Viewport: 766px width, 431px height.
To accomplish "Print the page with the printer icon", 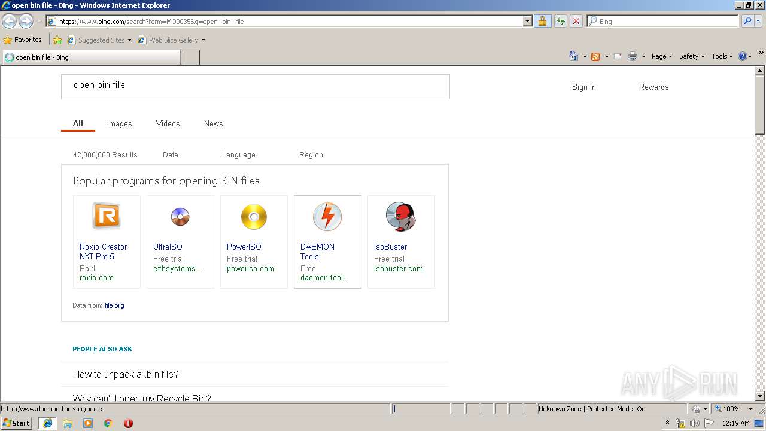I will 633,56.
